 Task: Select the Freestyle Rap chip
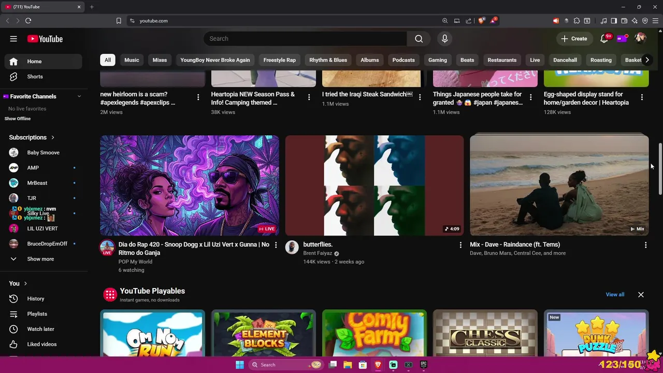[x=279, y=60]
